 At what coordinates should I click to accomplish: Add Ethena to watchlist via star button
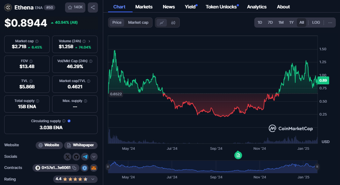click(75, 7)
